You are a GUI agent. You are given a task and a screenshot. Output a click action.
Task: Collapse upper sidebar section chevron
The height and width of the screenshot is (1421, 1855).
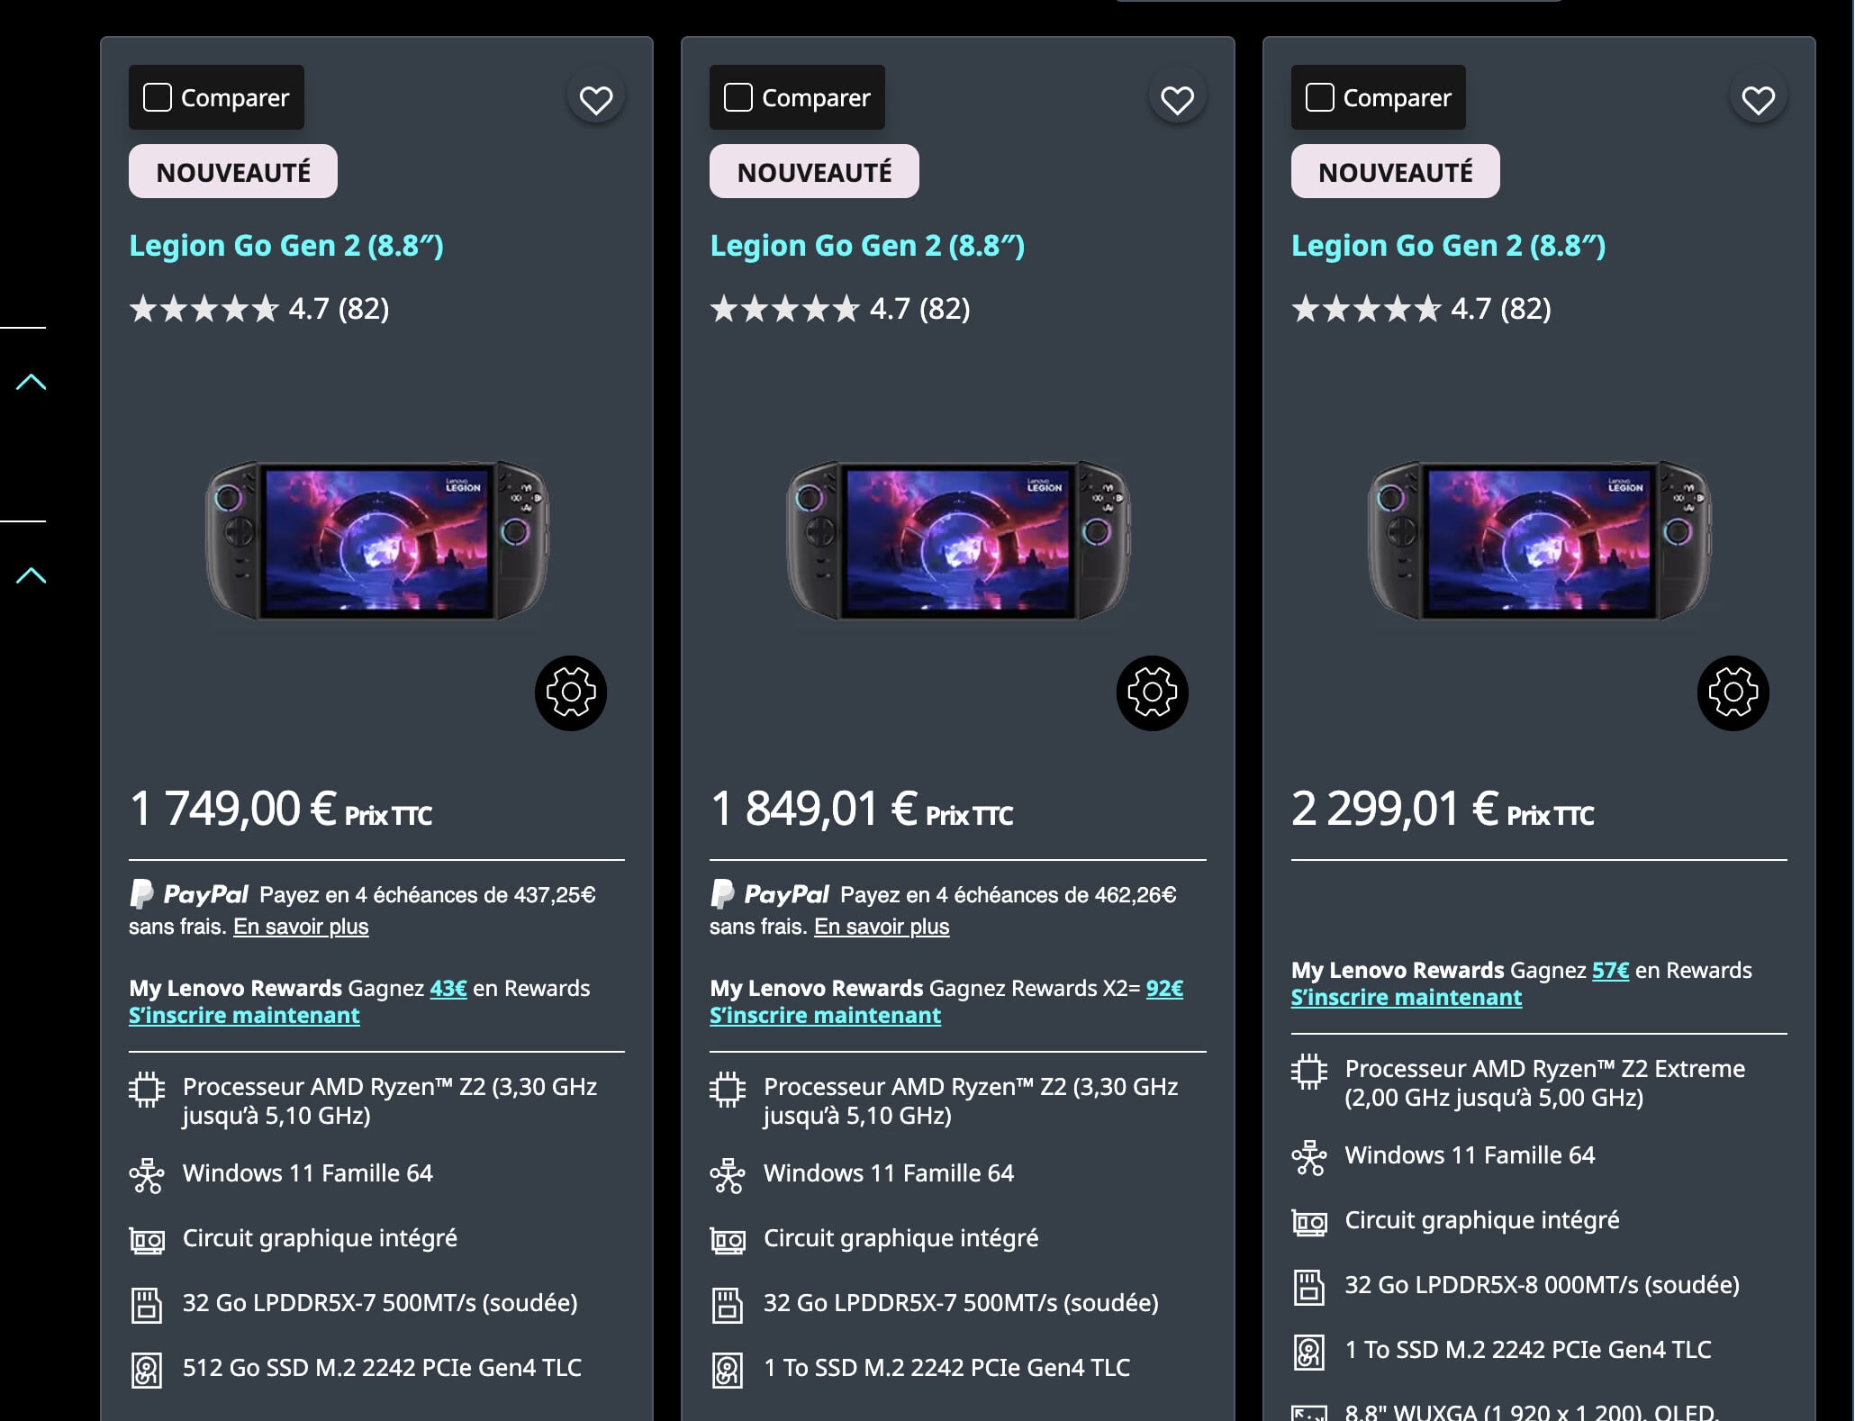pyautogui.click(x=31, y=382)
